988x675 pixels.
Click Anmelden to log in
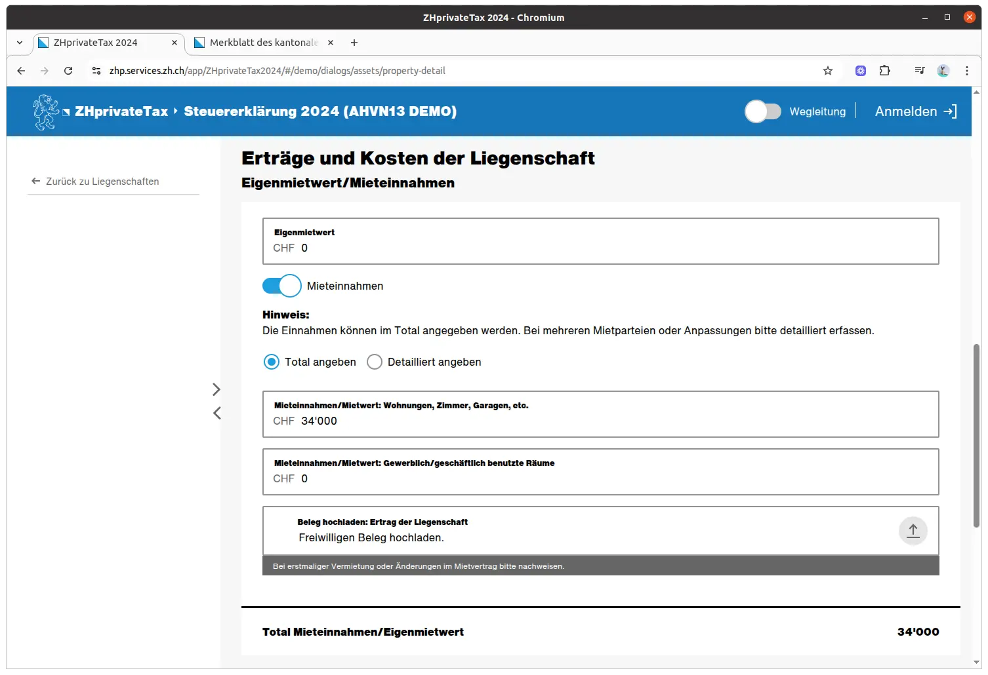[916, 111]
